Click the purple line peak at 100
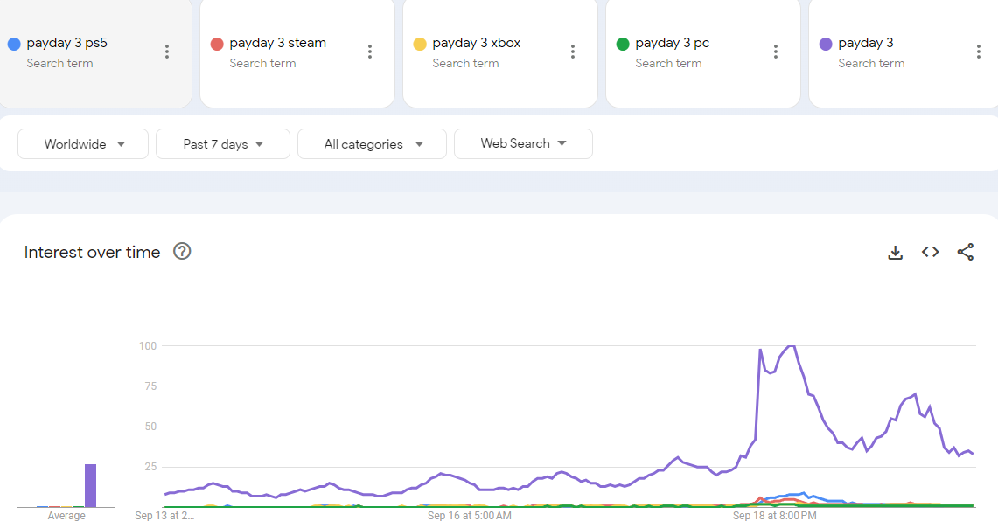 [792, 347]
